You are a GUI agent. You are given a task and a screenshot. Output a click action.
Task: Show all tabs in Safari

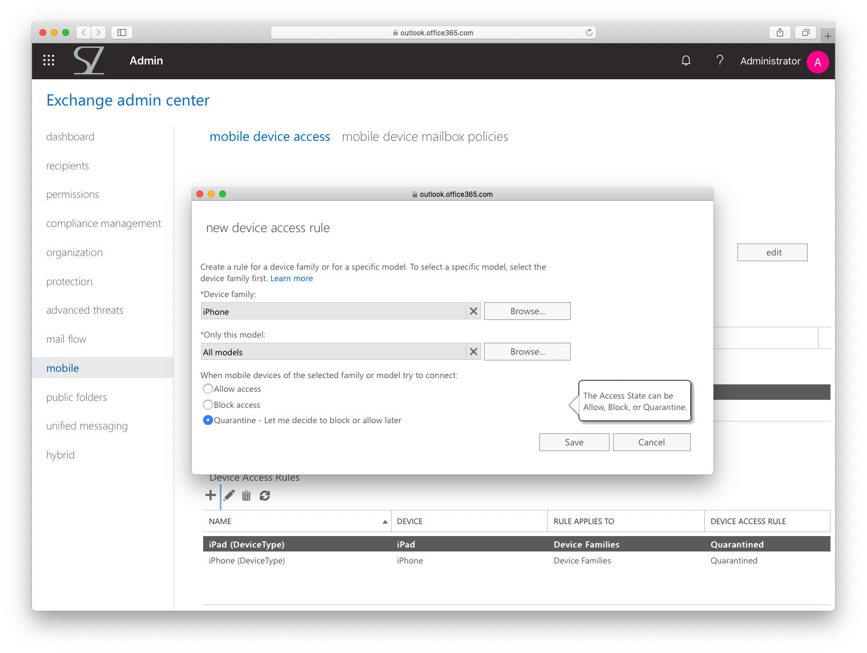point(805,33)
